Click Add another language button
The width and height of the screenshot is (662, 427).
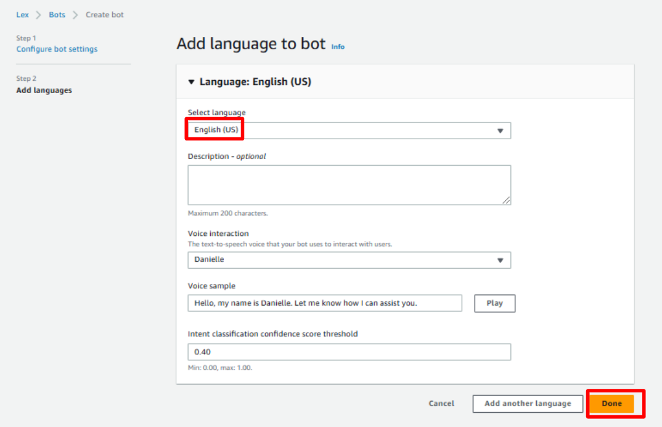528,404
